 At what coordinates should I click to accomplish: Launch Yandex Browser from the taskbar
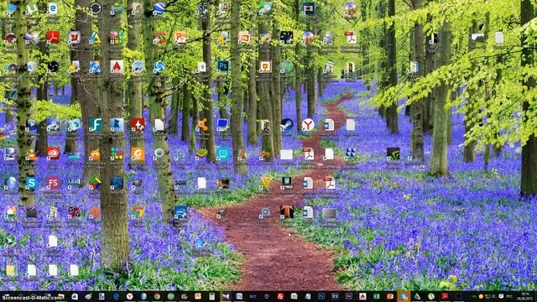pos(130,296)
